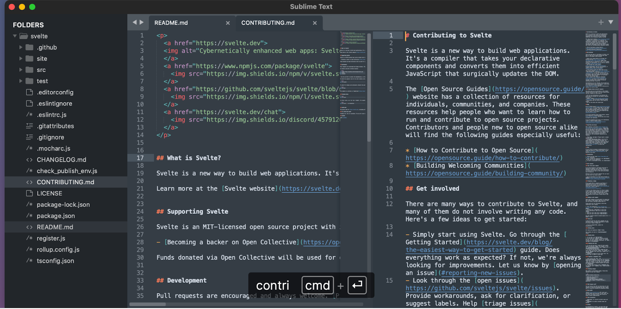The width and height of the screenshot is (621, 309).
Task: Add a new tab with plus icon
Action: [601, 22]
